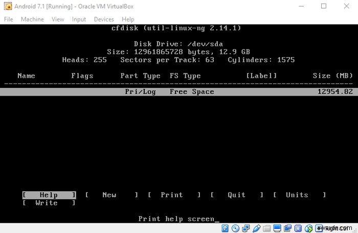The height and width of the screenshot is (233, 358).
Task: Click the 12954.82 size value
Action: coord(335,92)
